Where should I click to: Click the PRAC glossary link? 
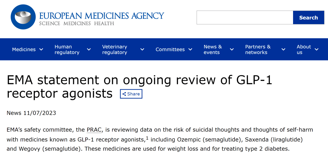[x=94, y=130]
